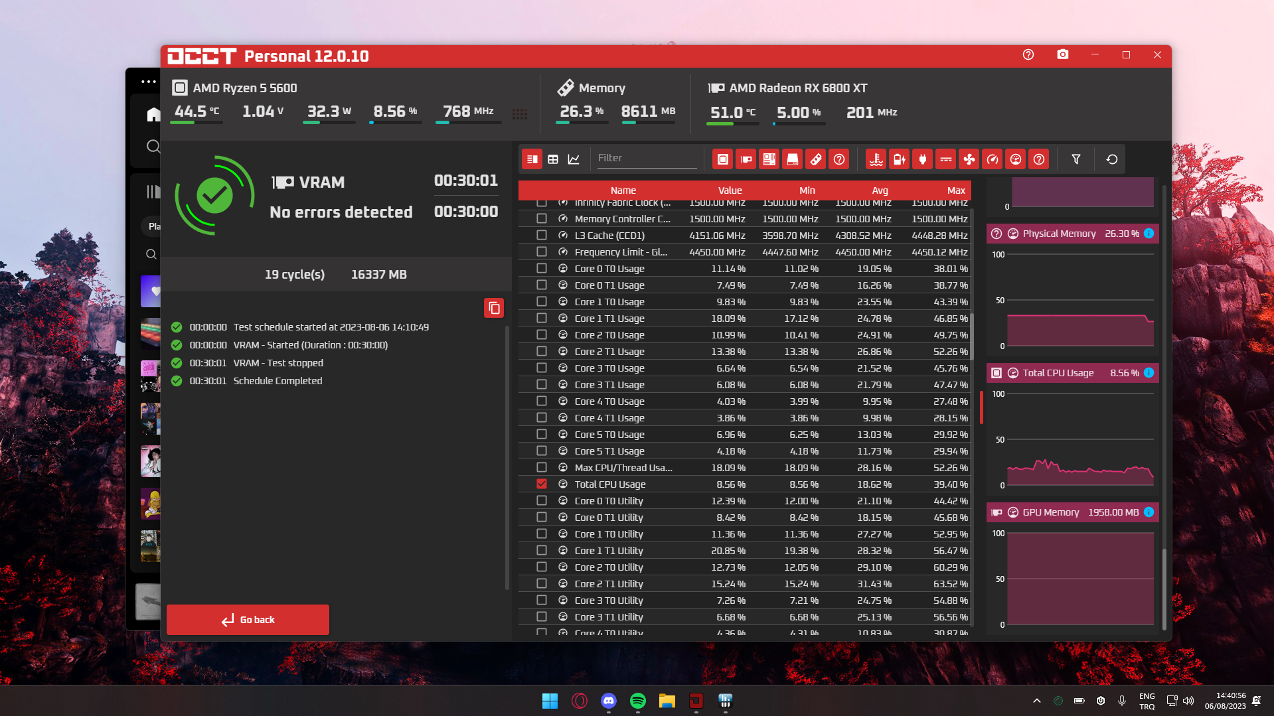Click the 'VRAM - Test stopped' log entry
Viewport: 1274px width, 716px height.
(278, 363)
